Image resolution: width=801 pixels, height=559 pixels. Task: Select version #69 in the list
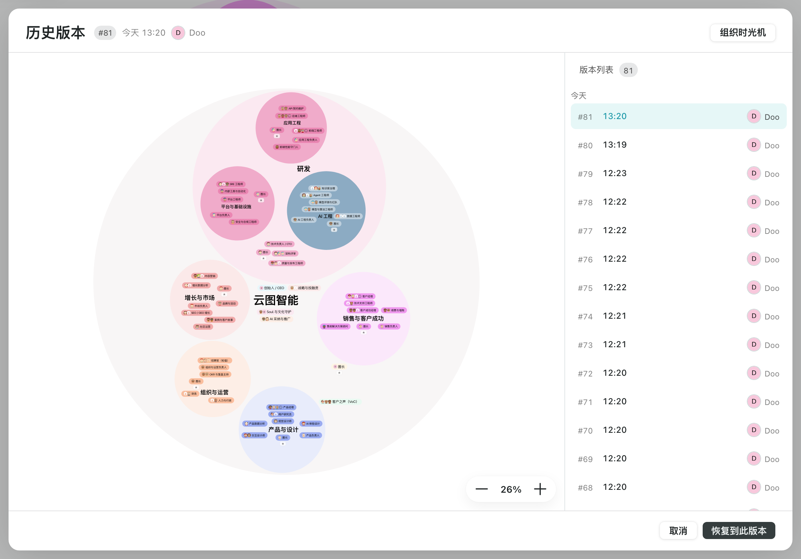pos(678,458)
